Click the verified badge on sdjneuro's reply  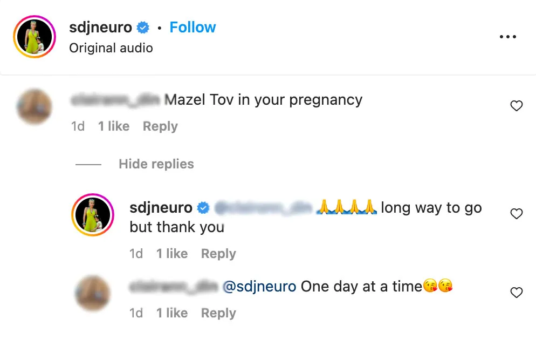203,207
